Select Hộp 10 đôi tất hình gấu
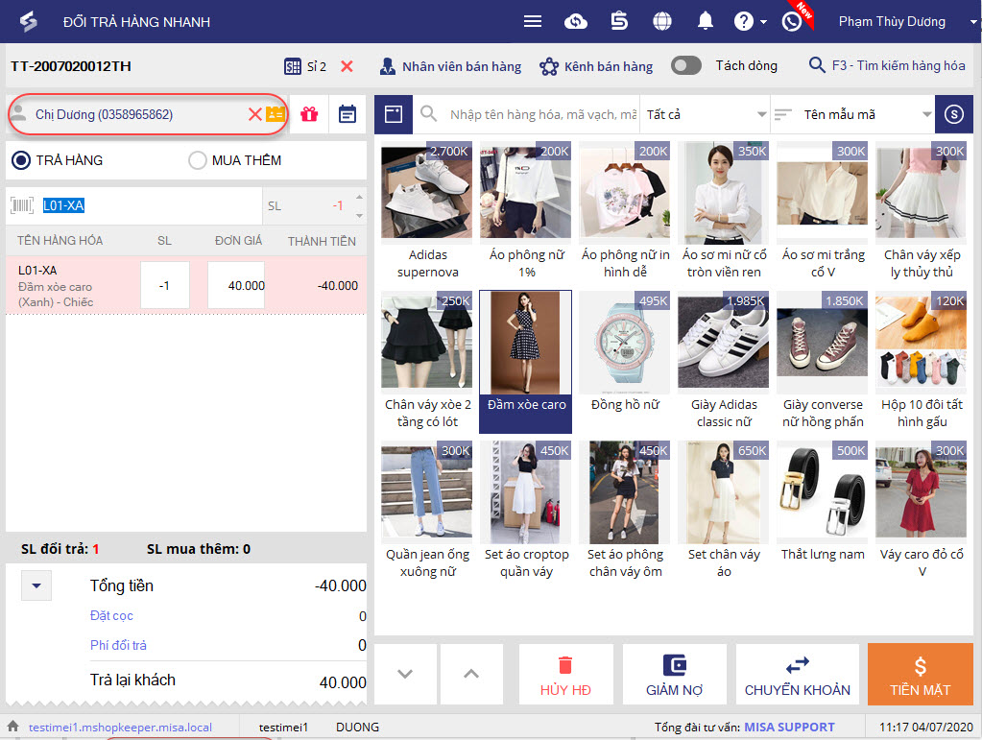Screen dimensions: 982x740 (922, 362)
